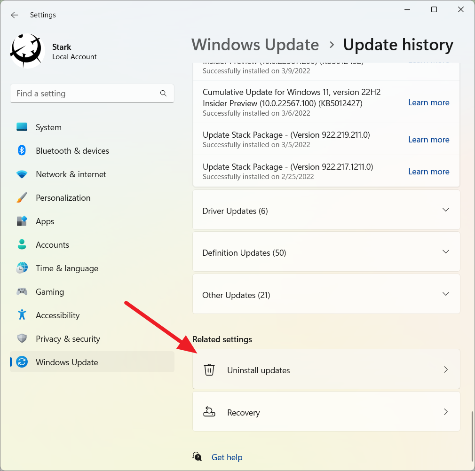
Task: Open Accounts label in sidebar
Action: coord(52,244)
